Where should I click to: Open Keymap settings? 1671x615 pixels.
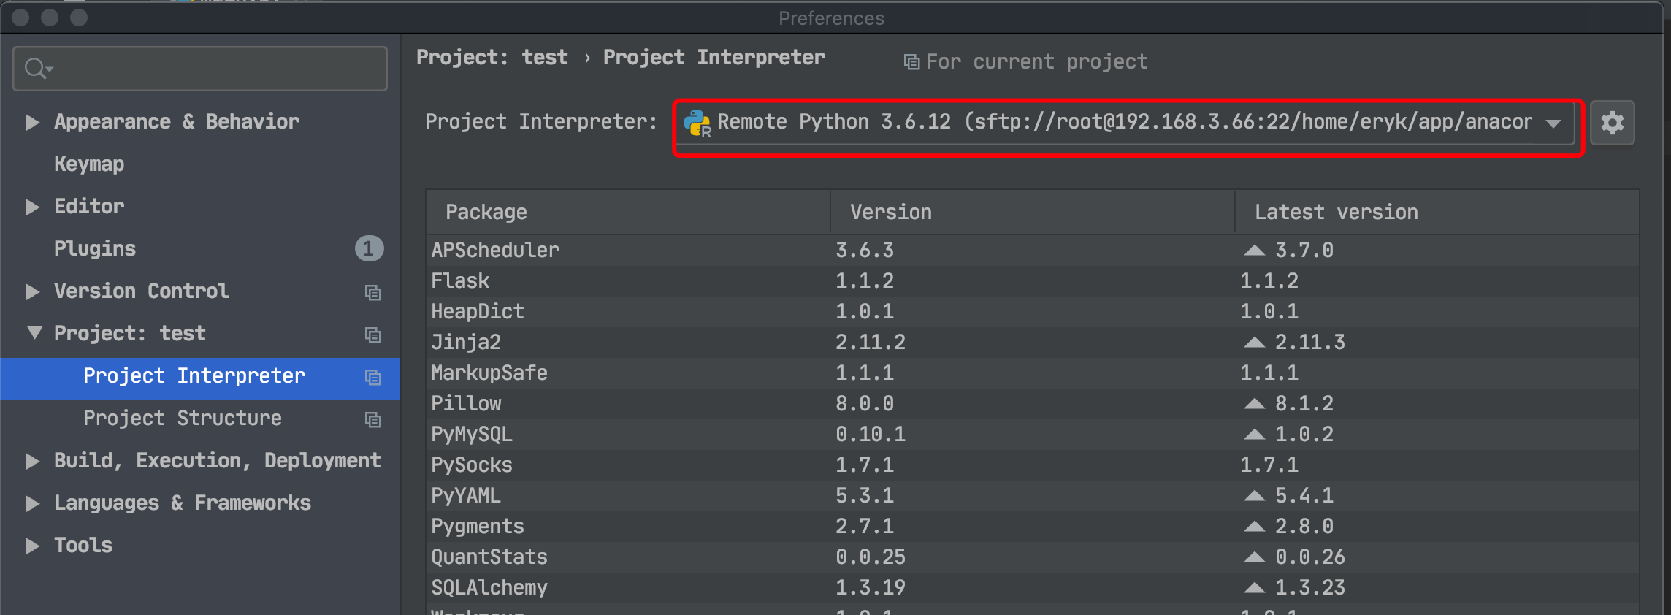(89, 164)
